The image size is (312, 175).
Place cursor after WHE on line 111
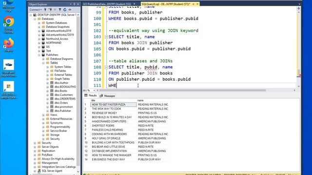coord(117,86)
